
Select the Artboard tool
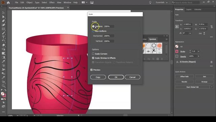(x=3, y=82)
